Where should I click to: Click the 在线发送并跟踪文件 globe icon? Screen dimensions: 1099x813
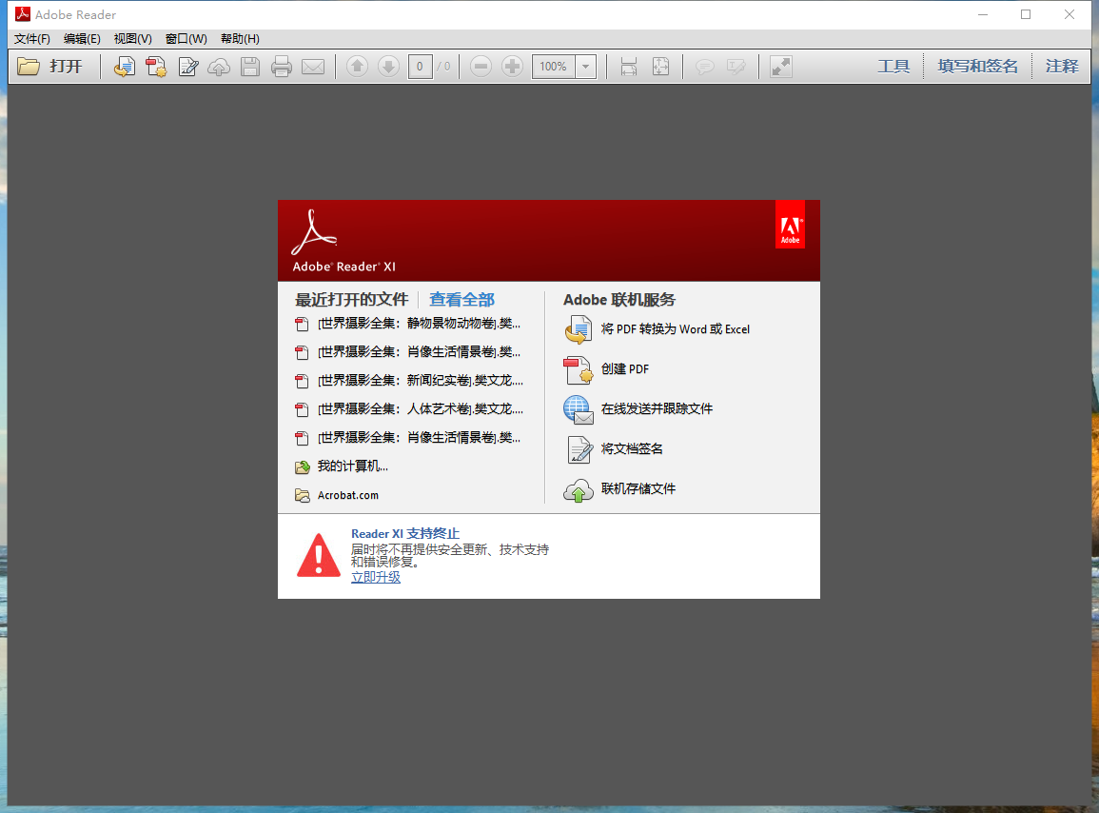coord(579,409)
